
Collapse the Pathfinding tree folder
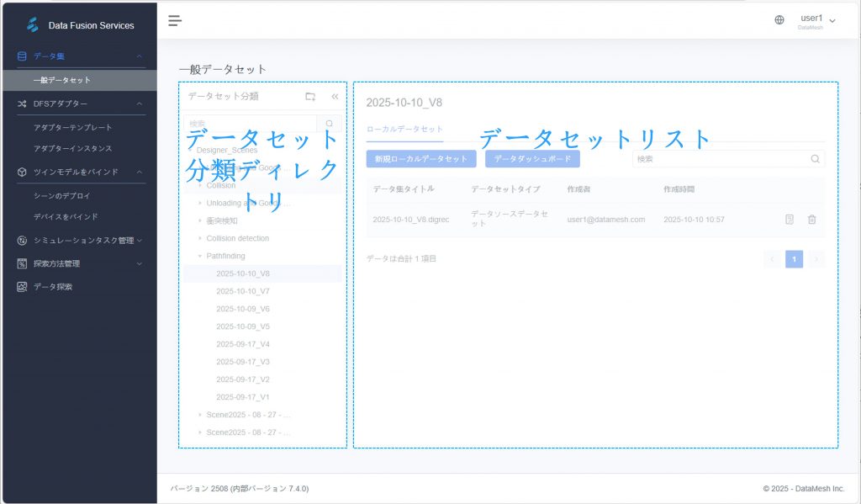coord(200,256)
